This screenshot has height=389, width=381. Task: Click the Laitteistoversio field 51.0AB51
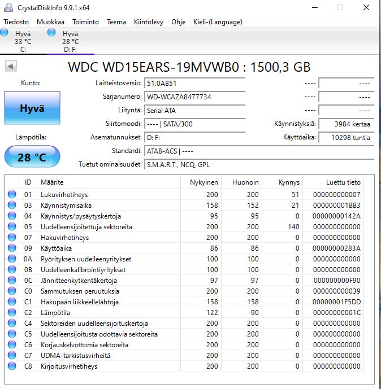click(x=194, y=83)
